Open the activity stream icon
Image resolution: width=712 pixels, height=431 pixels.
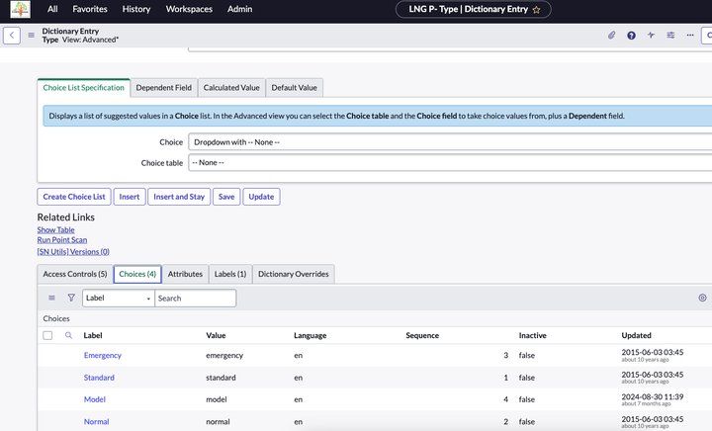[651, 35]
